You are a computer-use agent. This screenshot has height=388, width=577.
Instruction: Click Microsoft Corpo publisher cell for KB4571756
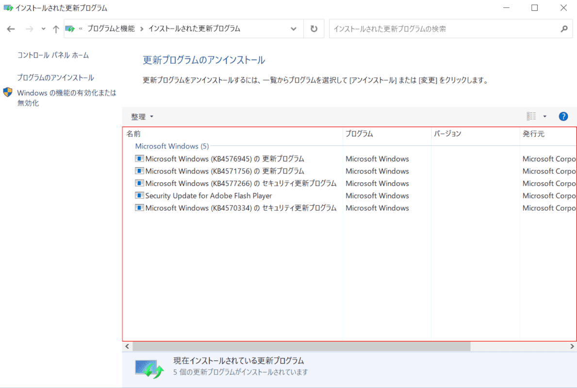549,171
